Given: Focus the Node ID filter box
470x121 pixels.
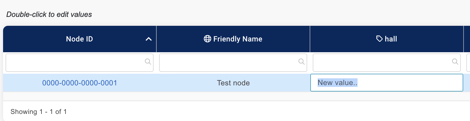Looking at the screenshot, I should (80, 63).
